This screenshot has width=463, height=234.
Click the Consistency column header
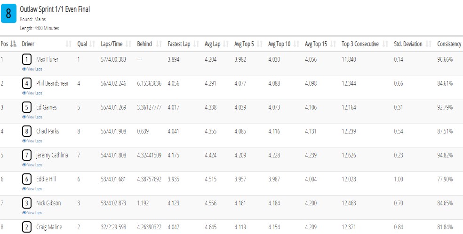tap(449, 44)
